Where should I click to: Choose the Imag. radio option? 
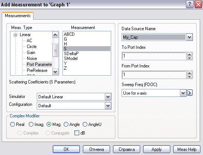31,124
